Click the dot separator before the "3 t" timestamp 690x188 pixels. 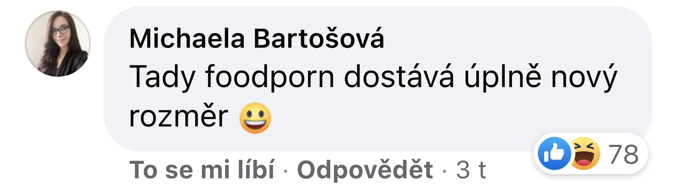coord(444,170)
